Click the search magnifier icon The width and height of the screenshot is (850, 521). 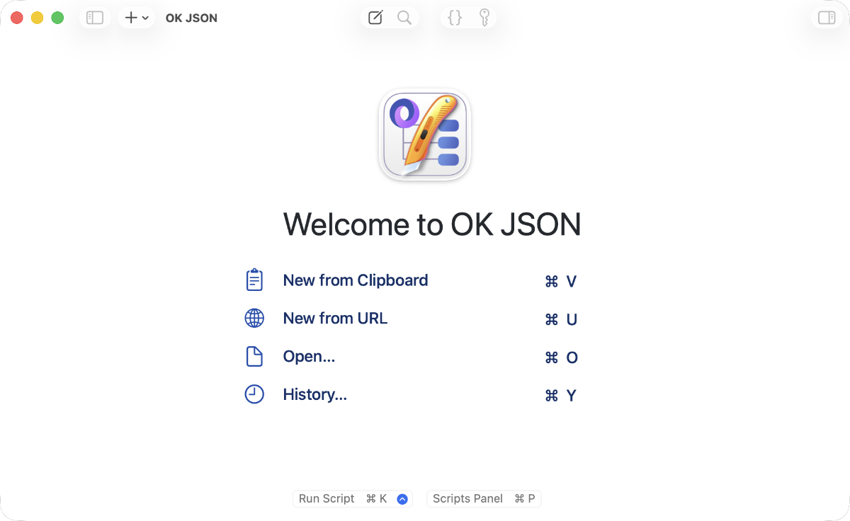[x=404, y=18]
